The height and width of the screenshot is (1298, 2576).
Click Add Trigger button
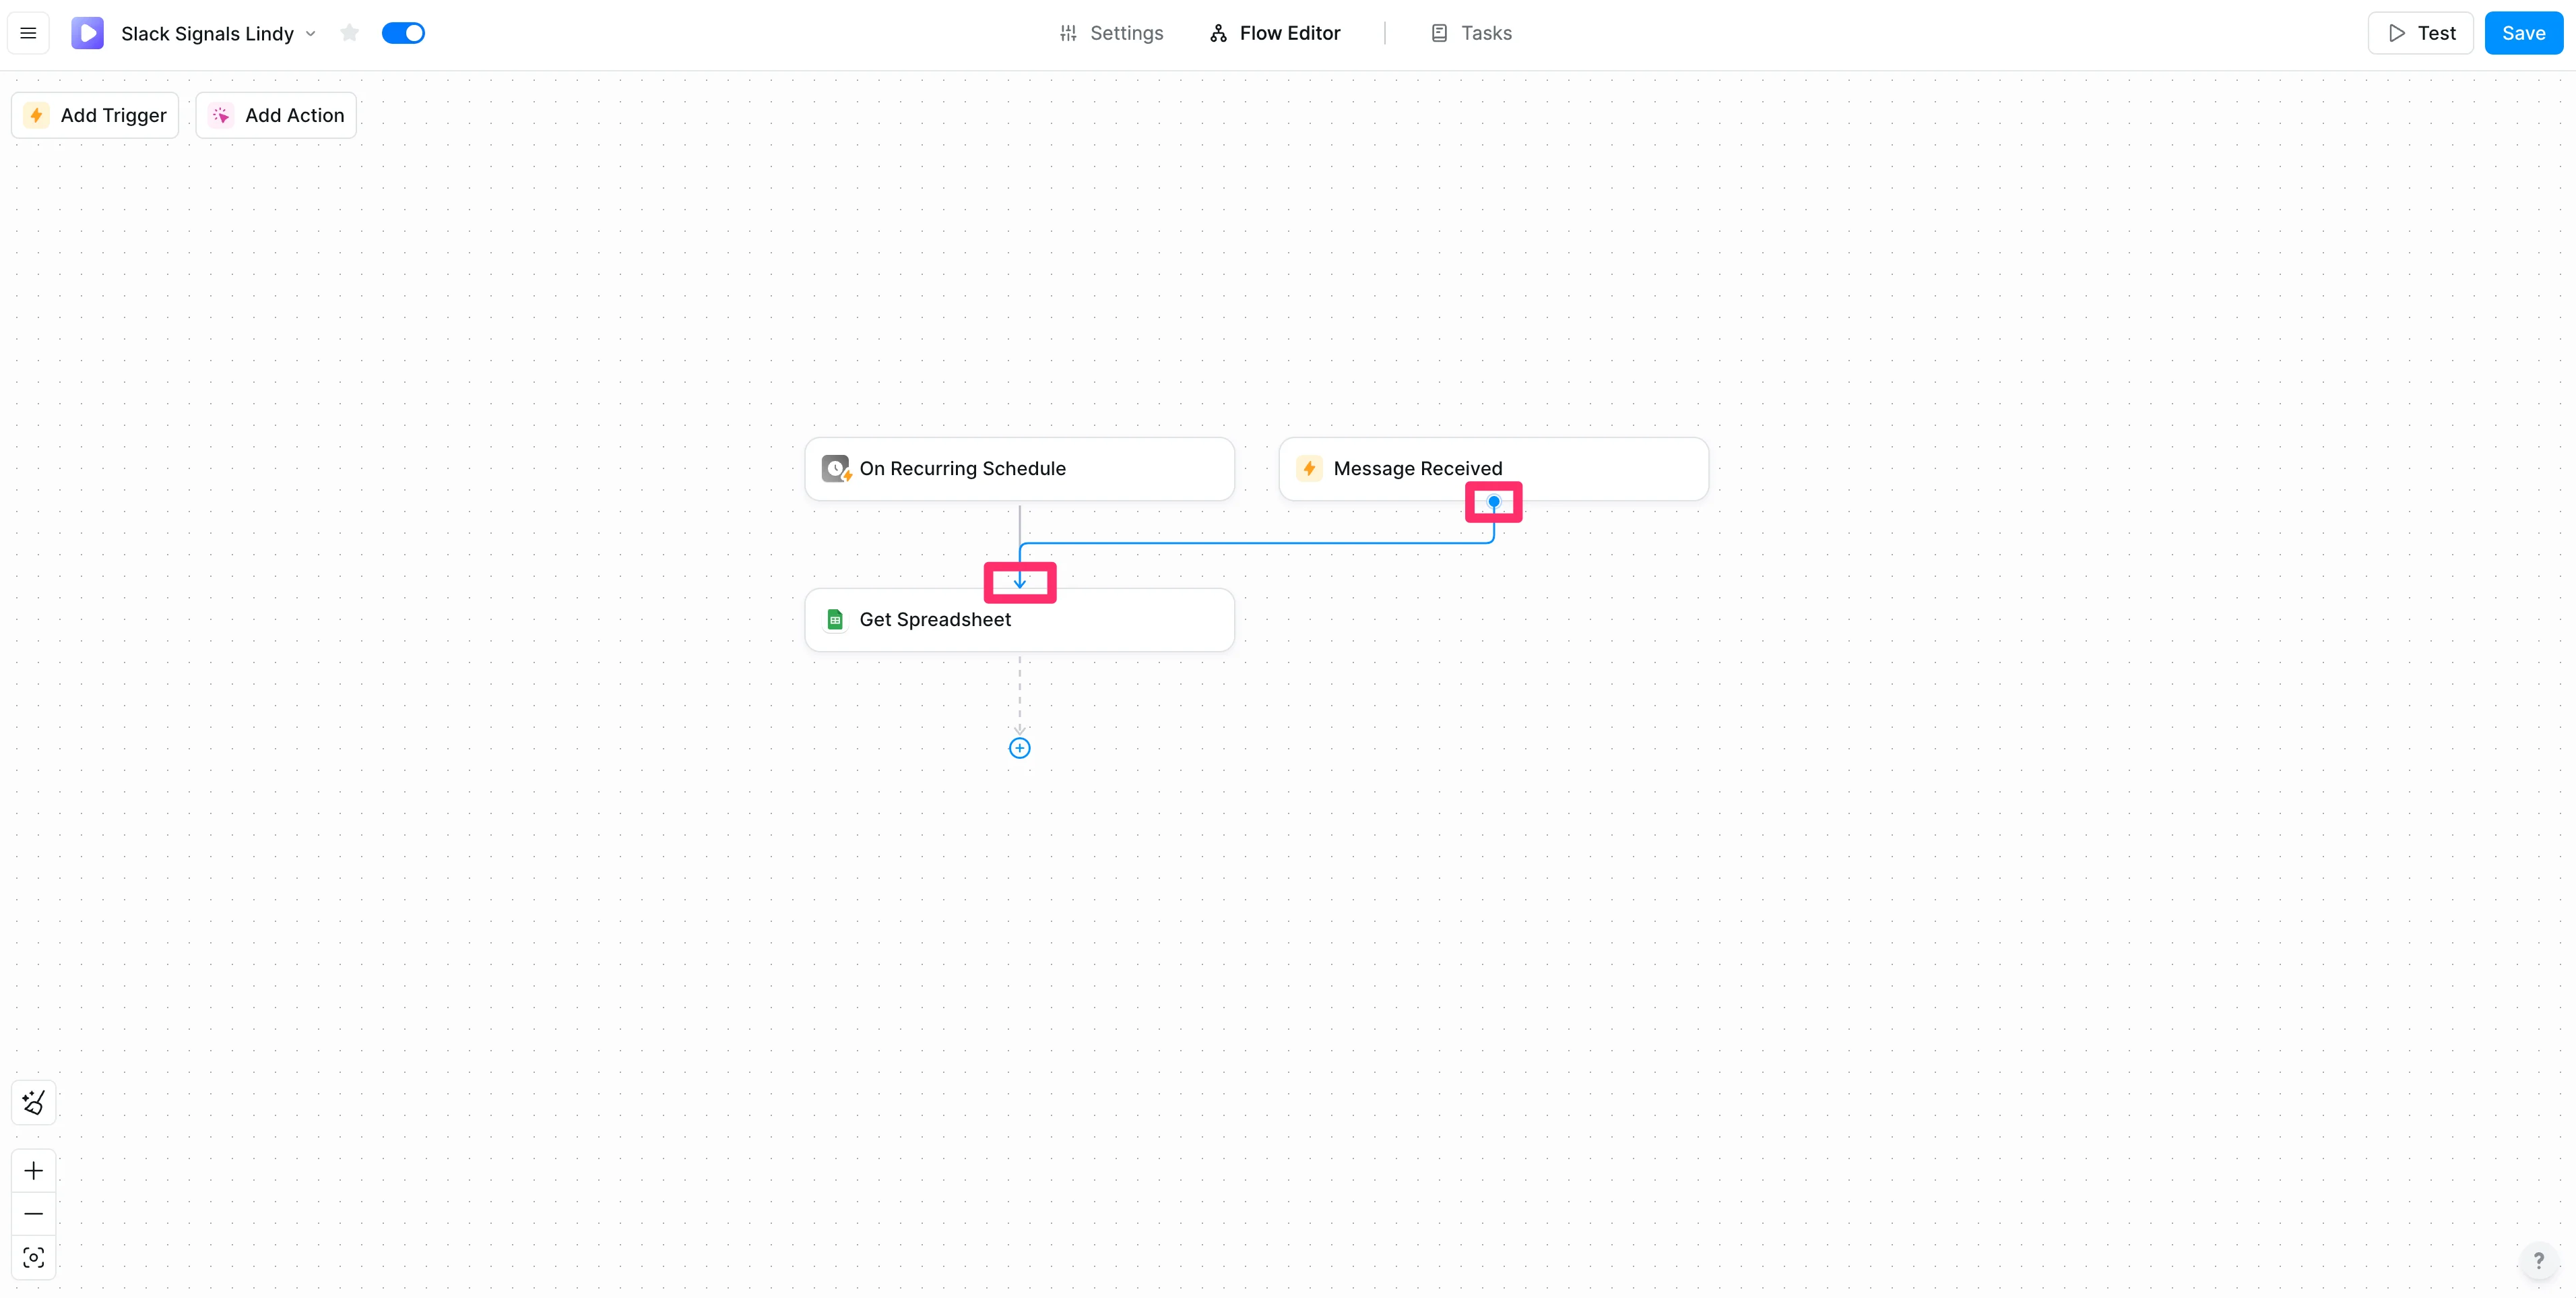tap(95, 115)
